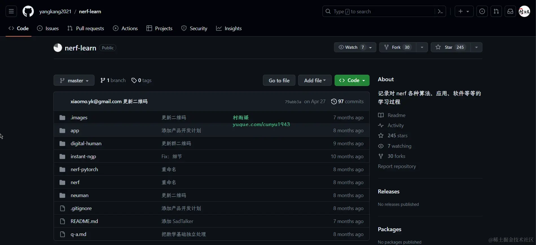View the 1 branch link
The height and width of the screenshot is (245, 536).
pyautogui.click(x=113, y=80)
